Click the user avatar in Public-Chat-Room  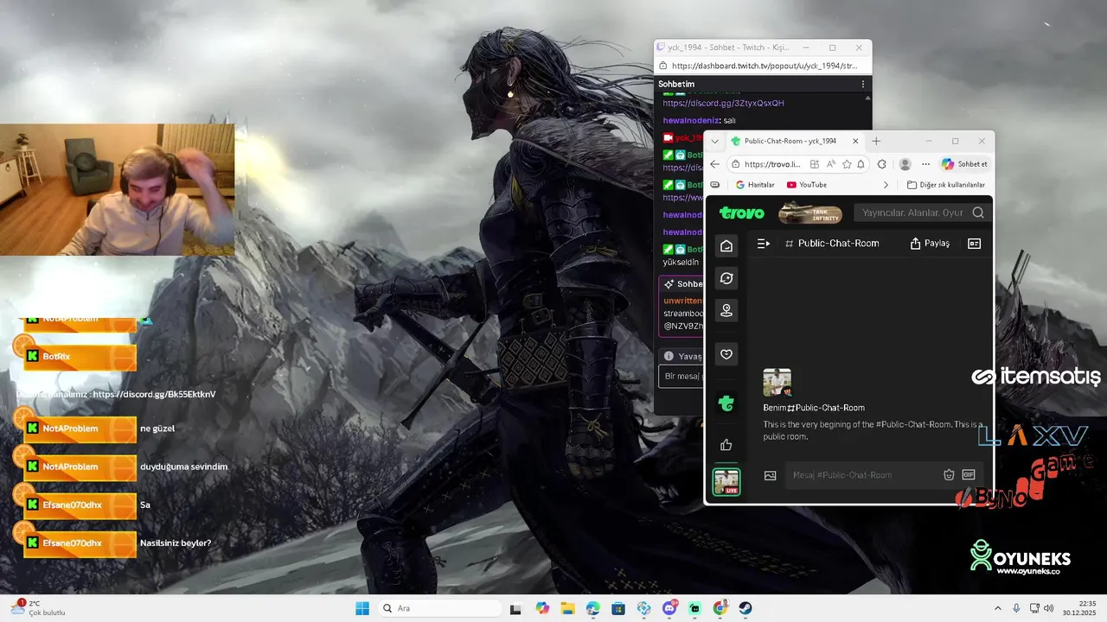coord(777,383)
